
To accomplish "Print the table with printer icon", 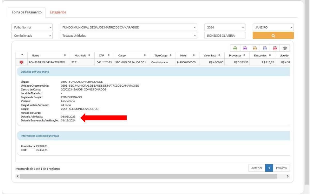I will (285, 48).
